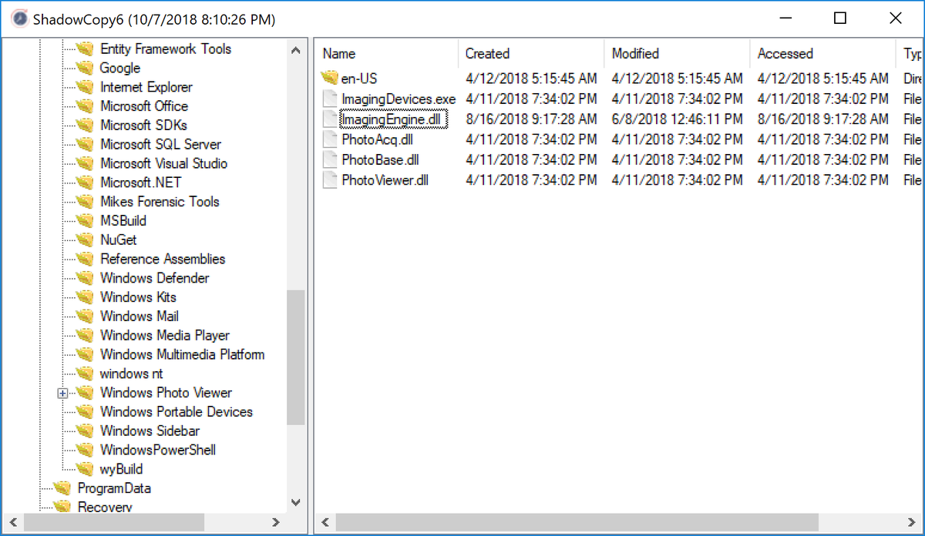Click the Windows Defender folder icon
Screen dimensions: 925x536
pos(84,278)
